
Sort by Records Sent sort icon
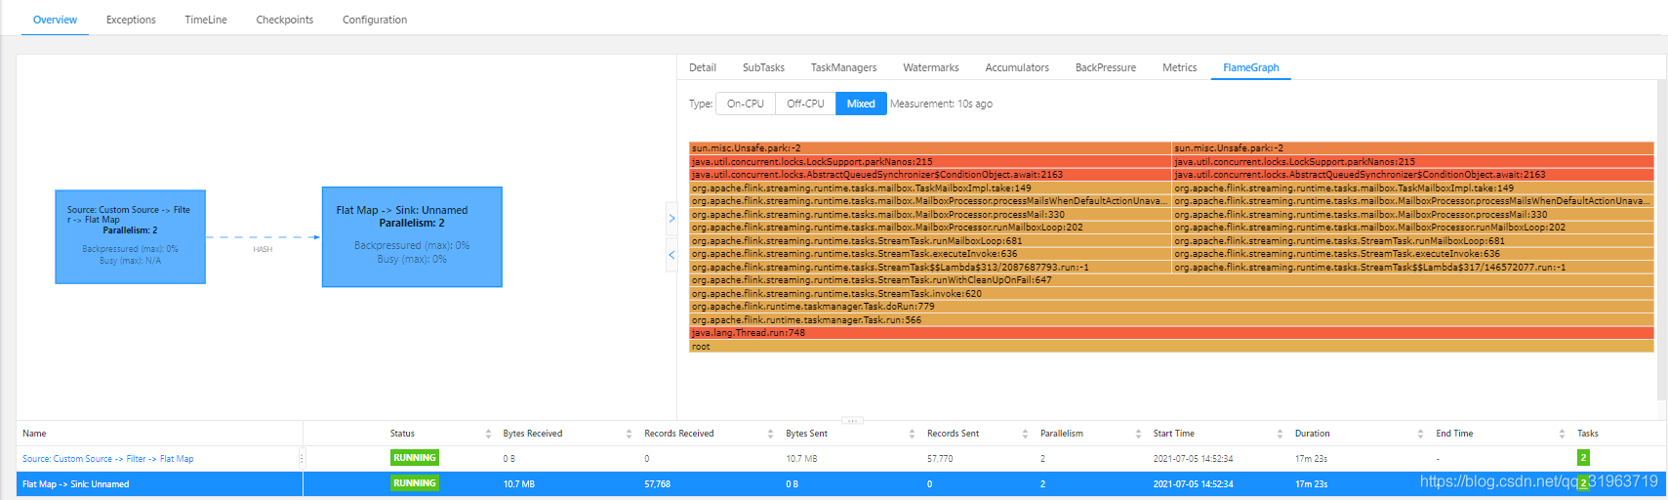pyautogui.click(x=1025, y=434)
